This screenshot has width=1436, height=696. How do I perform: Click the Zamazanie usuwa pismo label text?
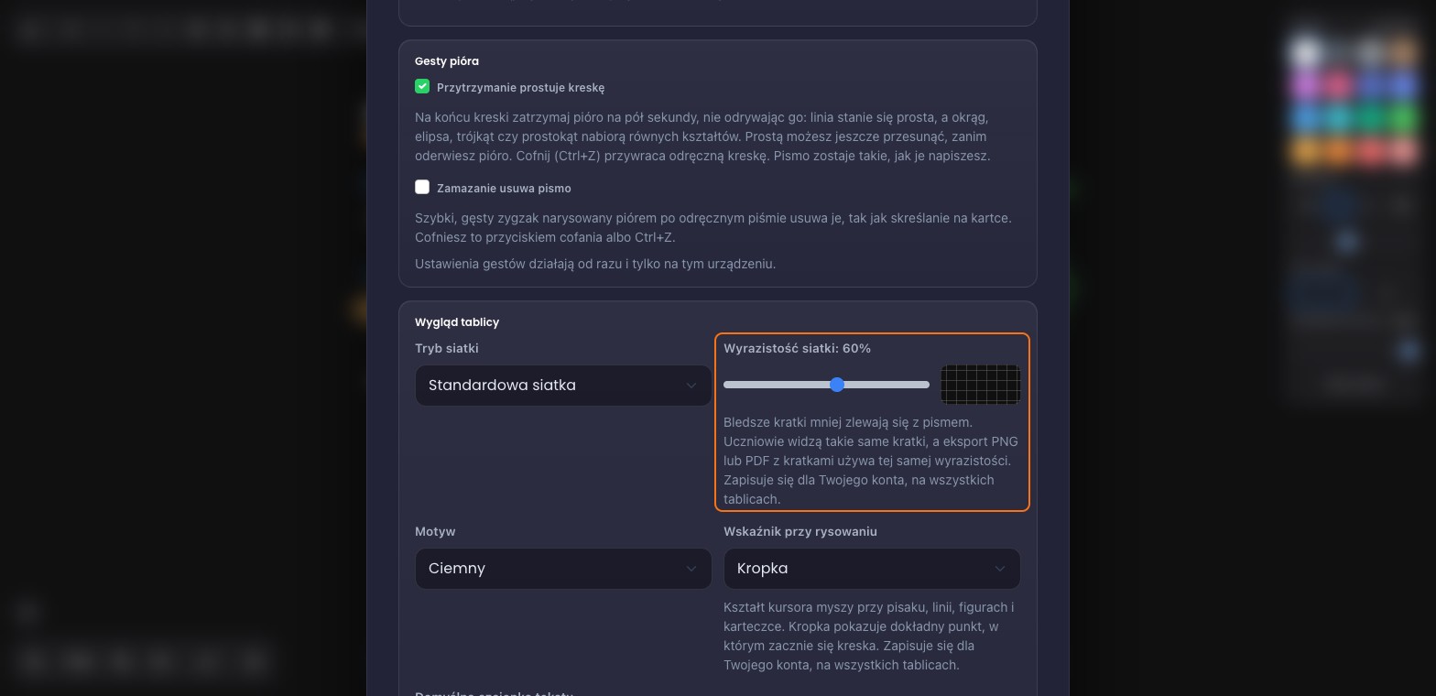(504, 188)
